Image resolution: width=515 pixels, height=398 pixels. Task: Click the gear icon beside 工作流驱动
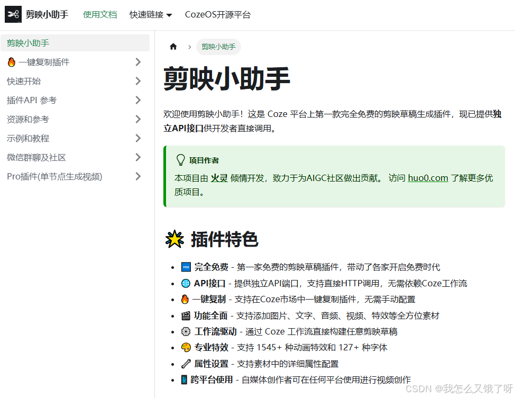186,331
